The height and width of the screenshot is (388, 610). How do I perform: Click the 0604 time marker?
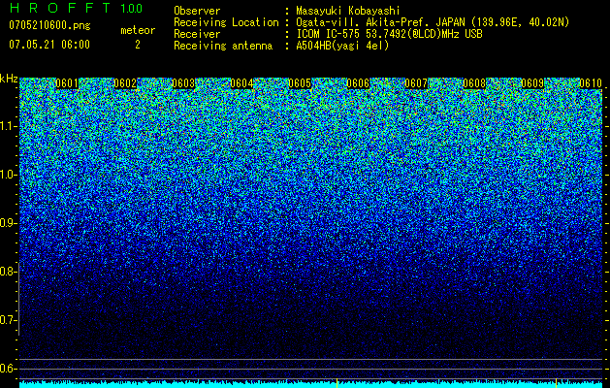pos(241,83)
